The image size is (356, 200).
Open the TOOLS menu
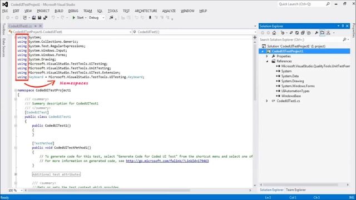[112, 11]
